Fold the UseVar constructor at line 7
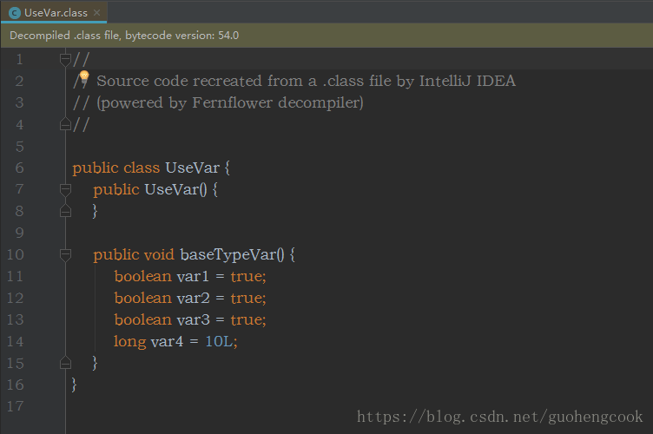This screenshot has width=653, height=434. (65, 190)
